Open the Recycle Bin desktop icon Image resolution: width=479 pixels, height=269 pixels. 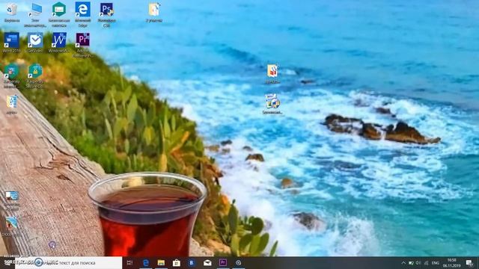12,10
